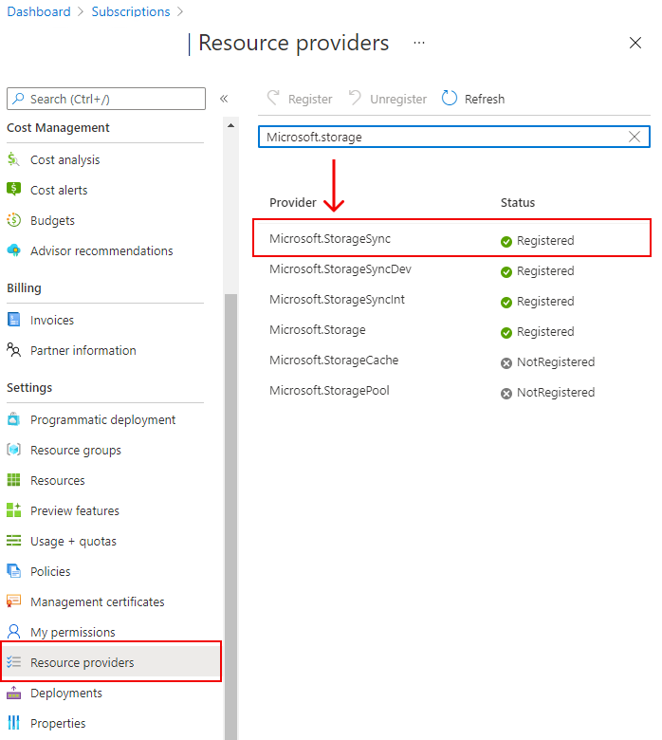The height and width of the screenshot is (740, 662).
Task: Click the Provider column header
Action: tap(292, 202)
